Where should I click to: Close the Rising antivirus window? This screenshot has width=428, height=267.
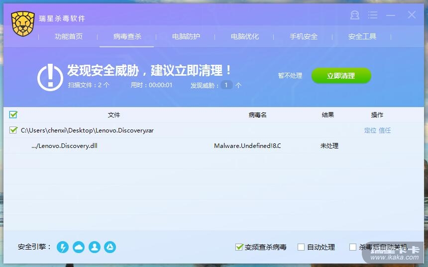click(x=412, y=15)
